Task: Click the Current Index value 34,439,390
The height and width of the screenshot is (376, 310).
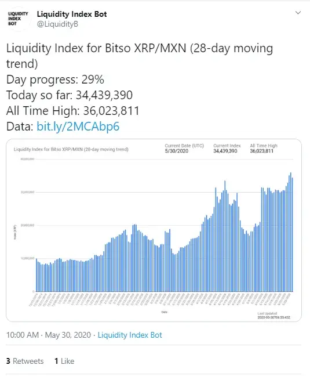Action: pos(225,151)
